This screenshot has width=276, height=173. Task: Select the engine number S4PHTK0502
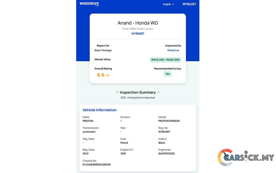point(166,154)
